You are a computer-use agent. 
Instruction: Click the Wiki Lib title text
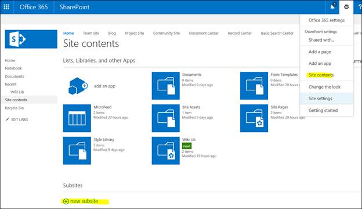click(189, 140)
